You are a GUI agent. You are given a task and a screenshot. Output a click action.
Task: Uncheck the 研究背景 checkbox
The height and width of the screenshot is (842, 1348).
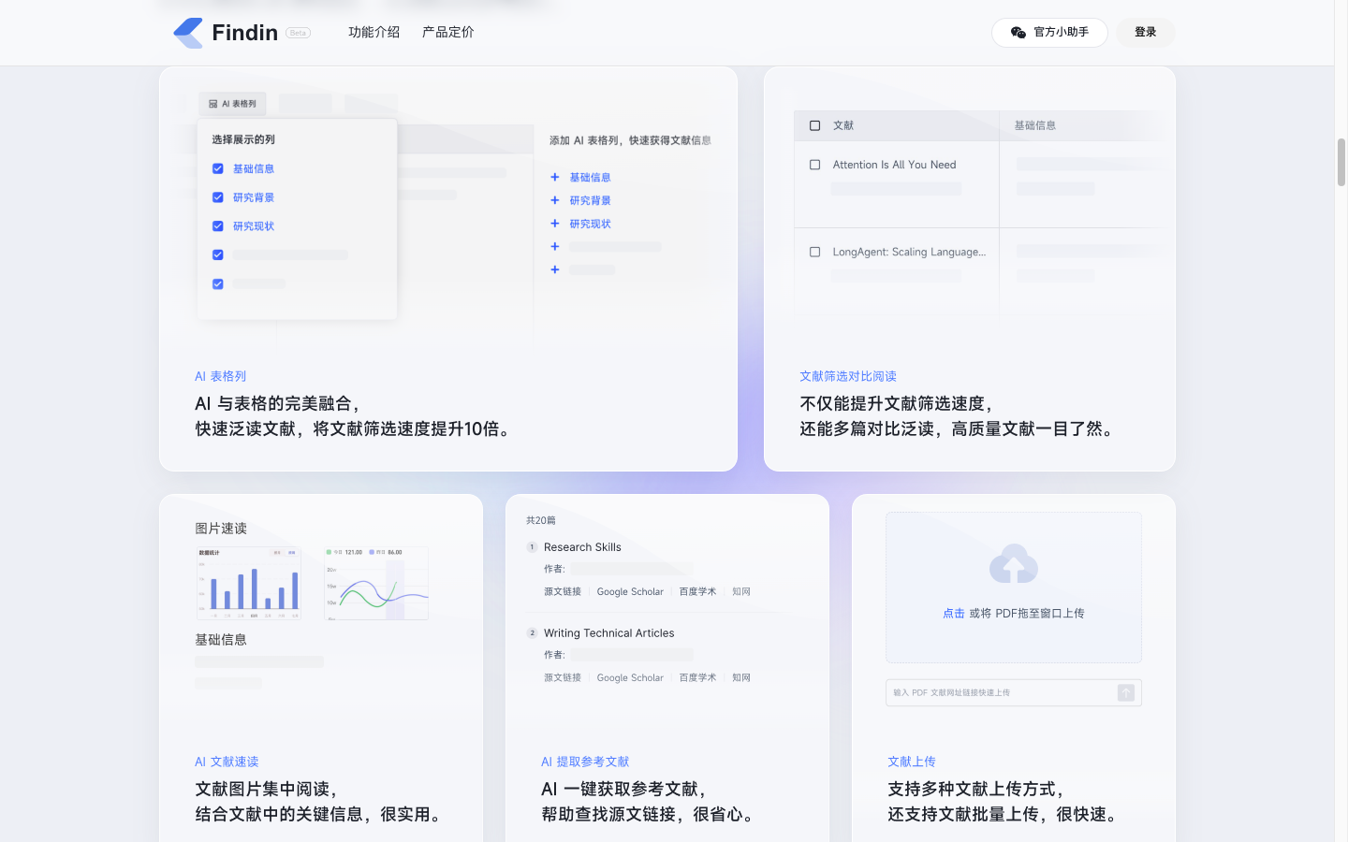tap(217, 197)
